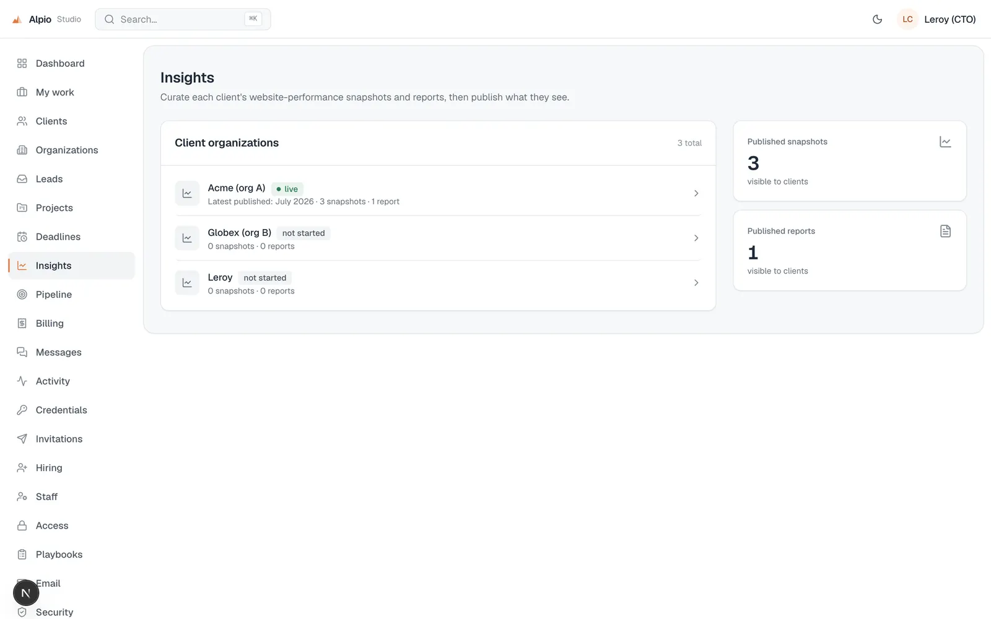Expand the Globex (org B) row chevron
This screenshot has height=619, width=991.
pyautogui.click(x=696, y=238)
